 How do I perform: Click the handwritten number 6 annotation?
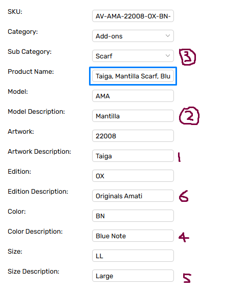pyautogui.click(x=184, y=196)
